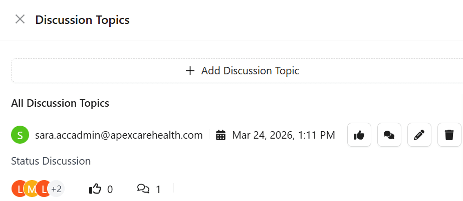Click the sara.accadmin@apexcarehealth.com author email
The image size is (463, 201).
[119, 135]
